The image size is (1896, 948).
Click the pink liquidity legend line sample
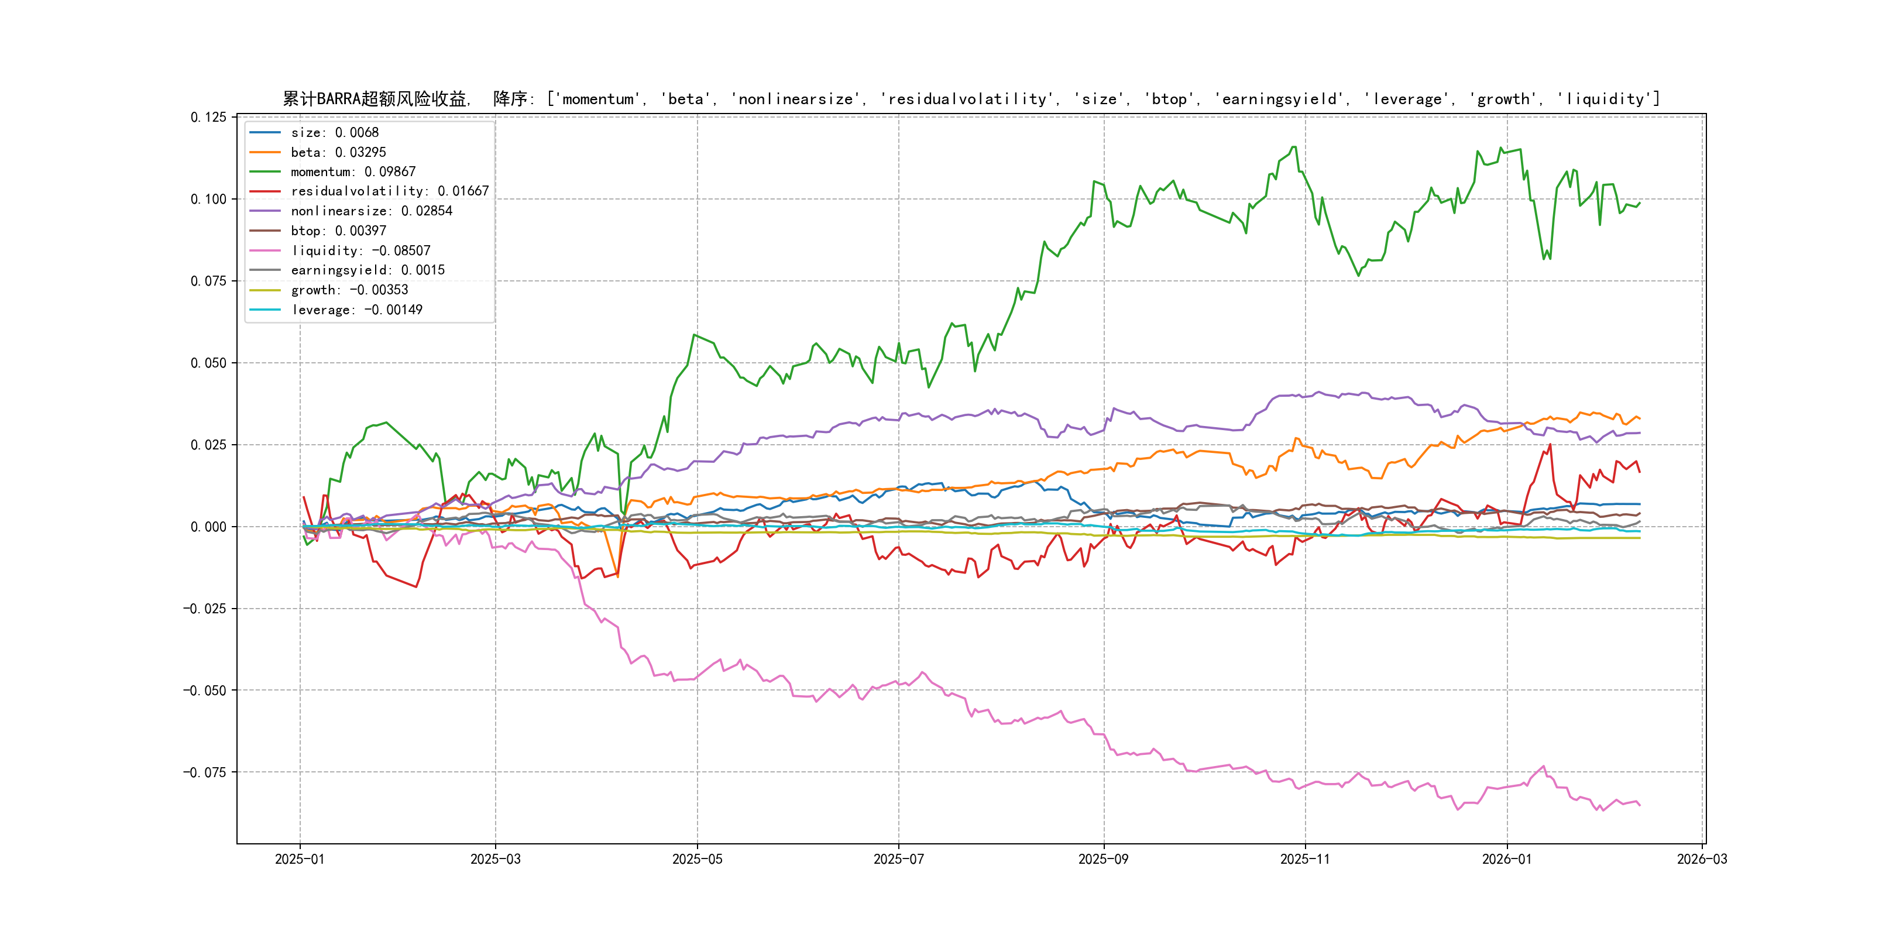click(x=265, y=251)
